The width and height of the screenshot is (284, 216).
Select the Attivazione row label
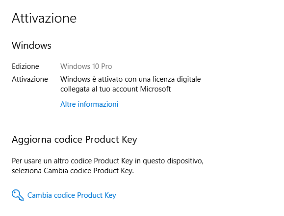click(x=30, y=79)
